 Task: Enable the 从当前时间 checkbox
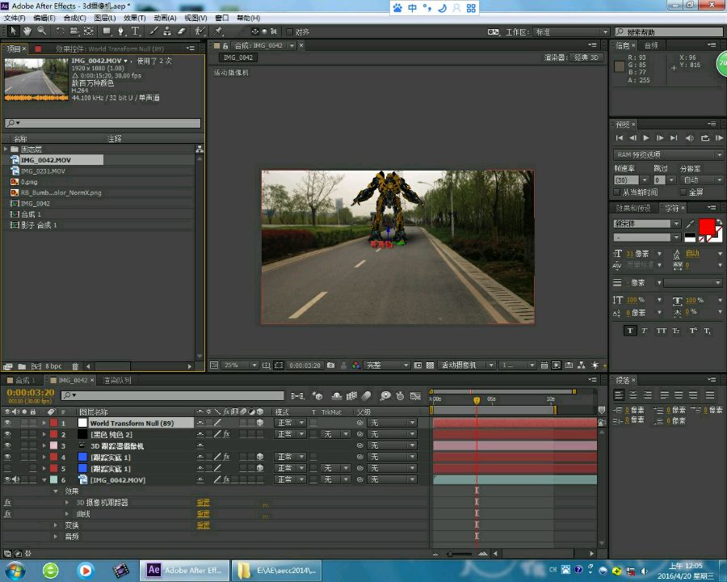[618, 192]
